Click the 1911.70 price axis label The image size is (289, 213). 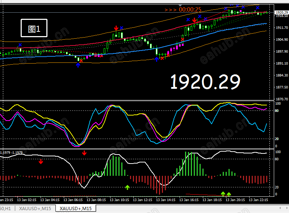coord(282,28)
